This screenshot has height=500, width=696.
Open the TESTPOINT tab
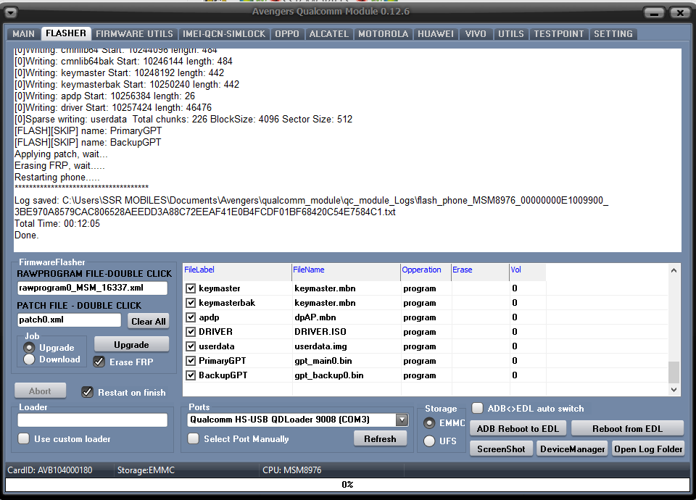pyautogui.click(x=559, y=34)
